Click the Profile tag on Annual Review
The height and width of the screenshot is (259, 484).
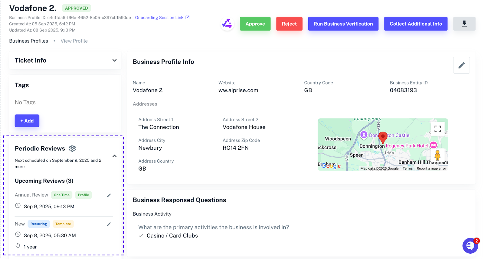(x=83, y=195)
